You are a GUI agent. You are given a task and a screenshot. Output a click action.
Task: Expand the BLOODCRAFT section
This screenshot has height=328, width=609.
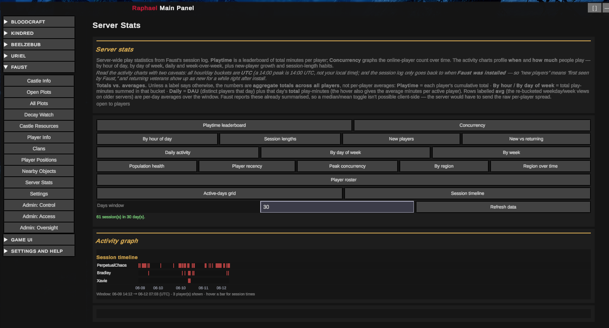(39, 22)
